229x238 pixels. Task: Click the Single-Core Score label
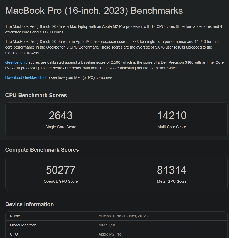(x=61, y=127)
